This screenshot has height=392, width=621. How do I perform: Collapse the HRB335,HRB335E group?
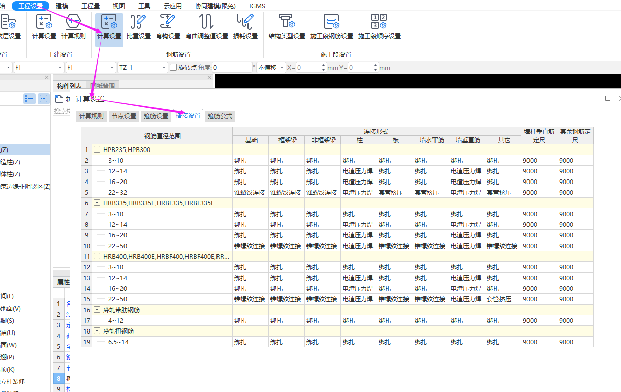tap(97, 203)
